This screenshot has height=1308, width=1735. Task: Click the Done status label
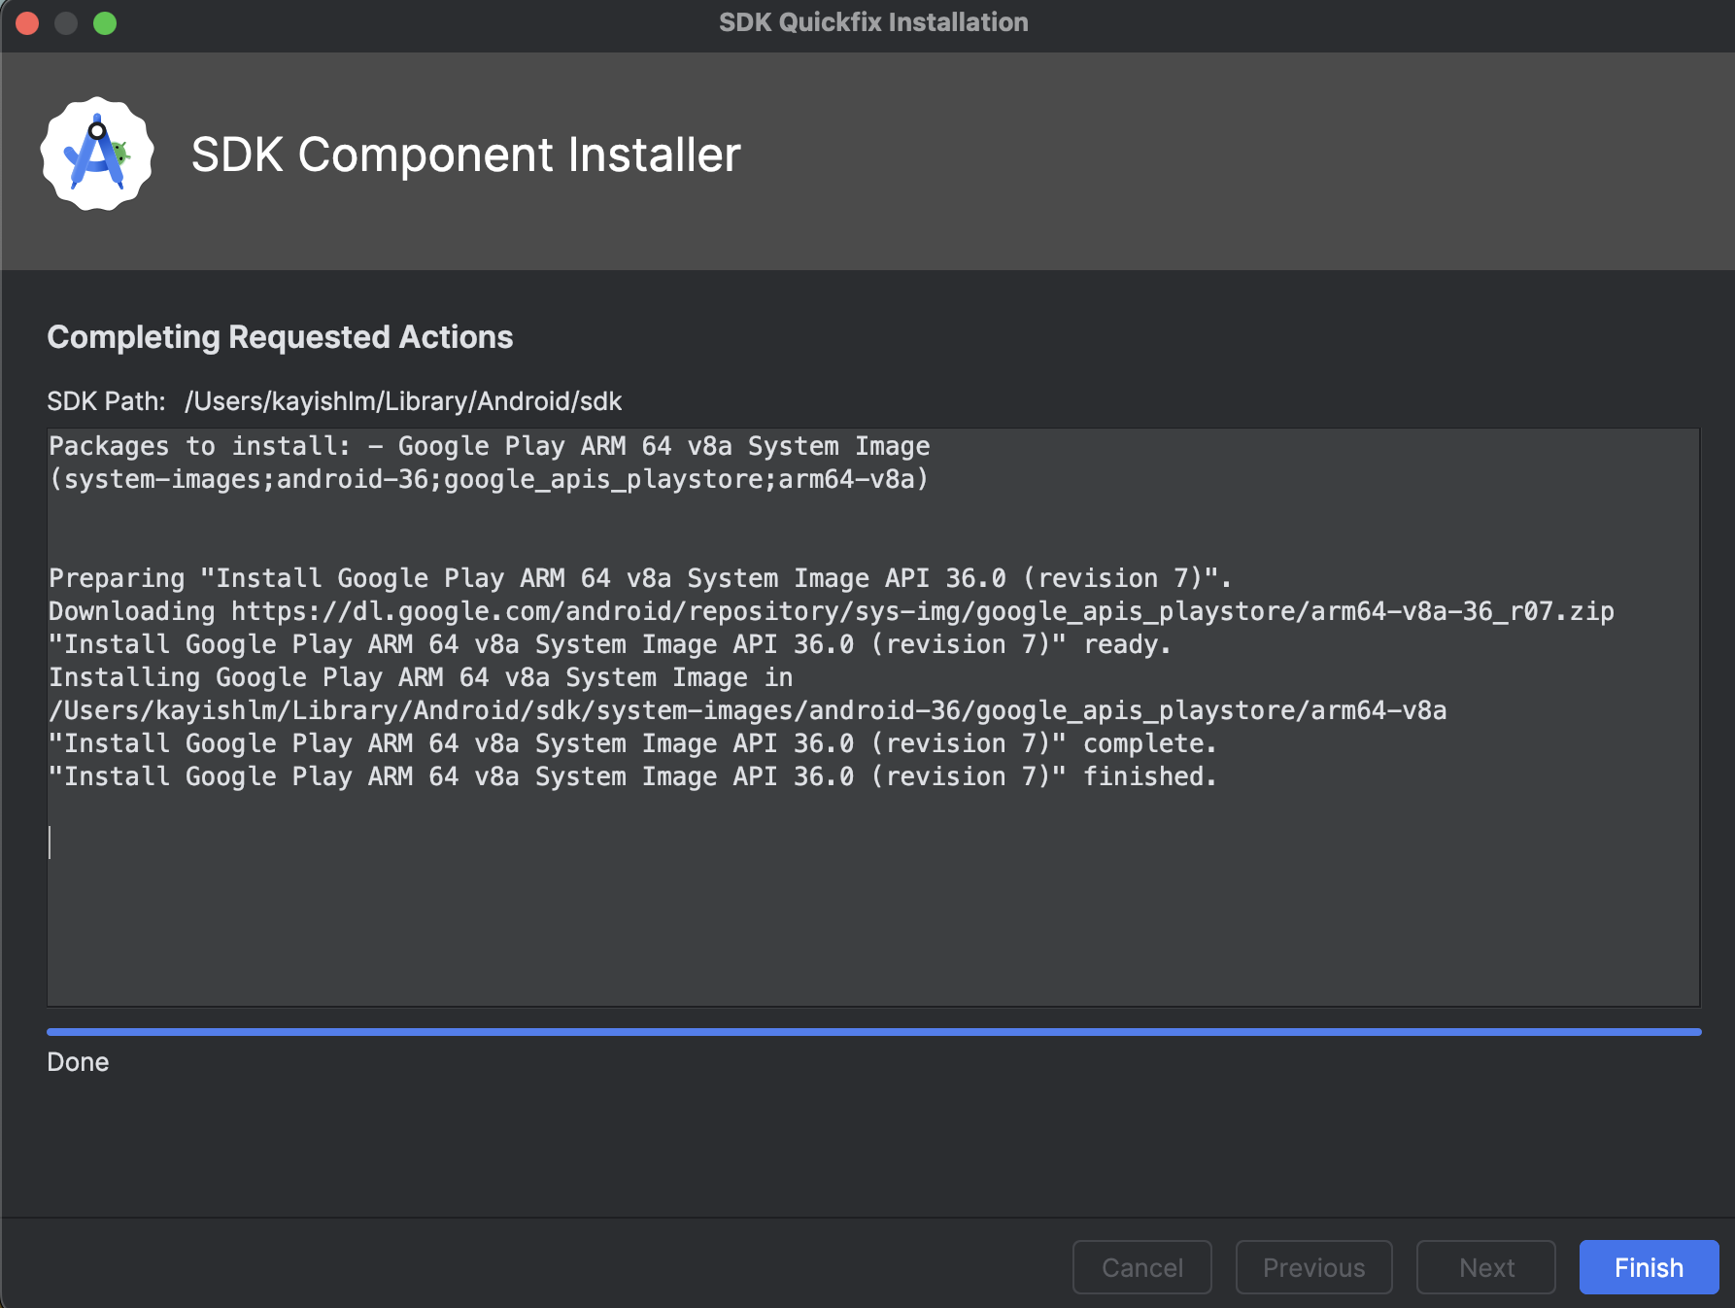(78, 1062)
